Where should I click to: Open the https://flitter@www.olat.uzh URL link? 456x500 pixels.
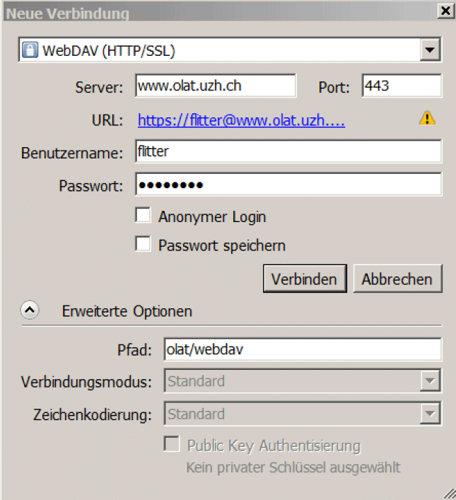click(x=241, y=120)
